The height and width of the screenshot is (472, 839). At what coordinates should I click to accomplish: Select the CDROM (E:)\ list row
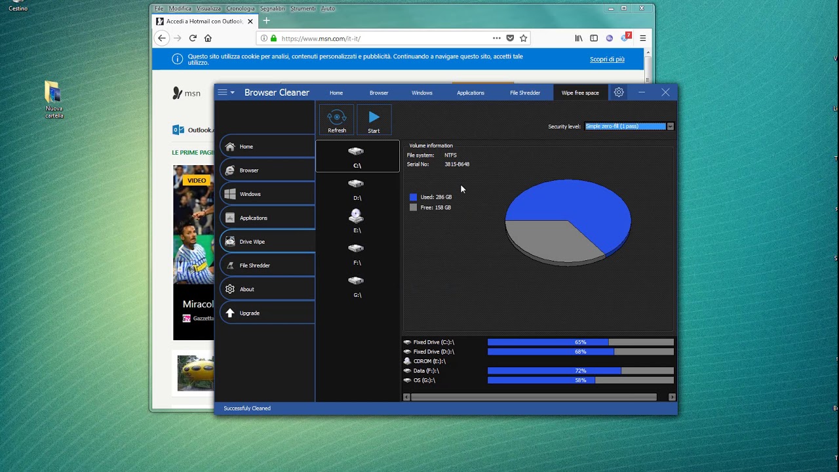click(538, 361)
